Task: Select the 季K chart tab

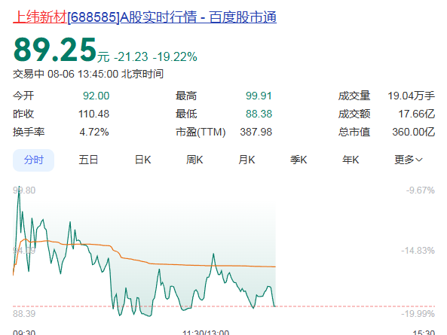Action: (299, 160)
